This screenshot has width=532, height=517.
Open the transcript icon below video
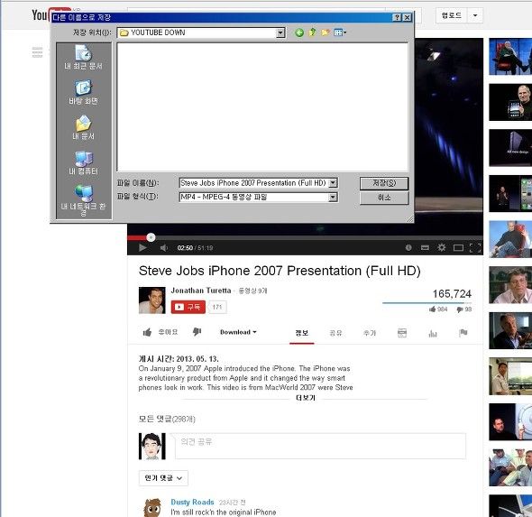coord(402,333)
